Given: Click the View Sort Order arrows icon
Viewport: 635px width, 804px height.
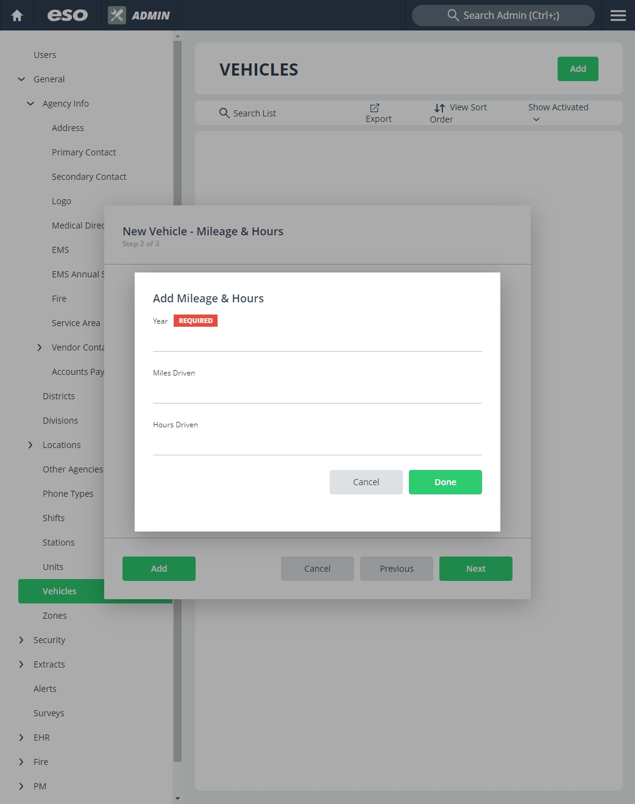Looking at the screenshot, I should 439,108.
